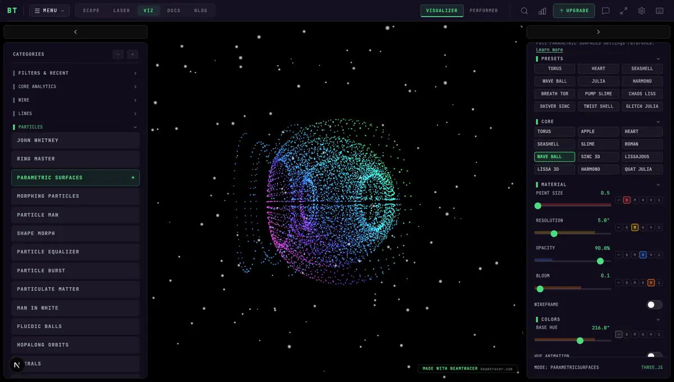Click the minus button beside Categories

(118, 54)
